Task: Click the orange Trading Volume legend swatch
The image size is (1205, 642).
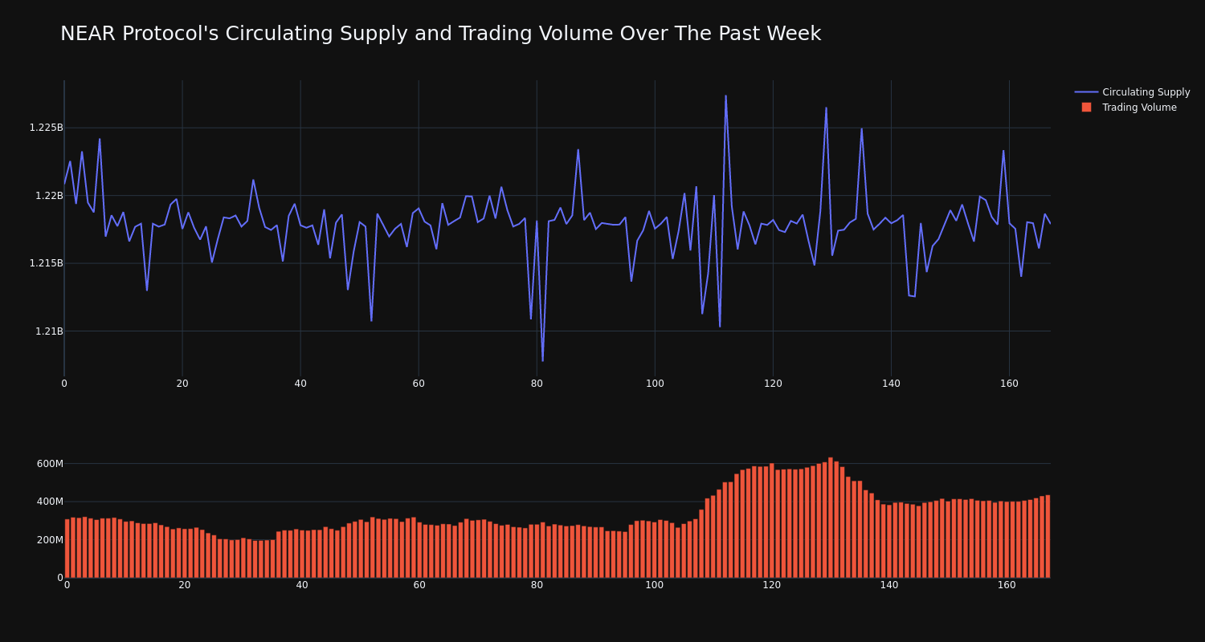Action: click(1086, 108)
